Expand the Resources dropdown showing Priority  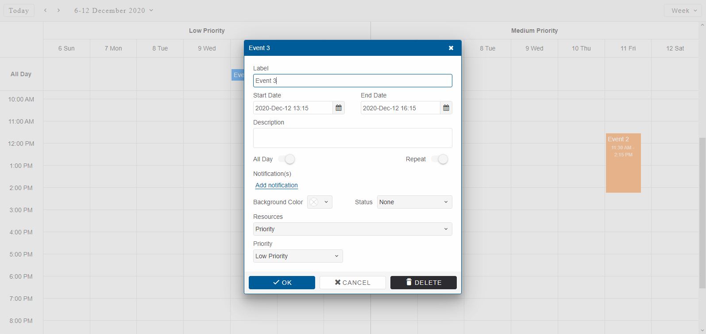353,229
